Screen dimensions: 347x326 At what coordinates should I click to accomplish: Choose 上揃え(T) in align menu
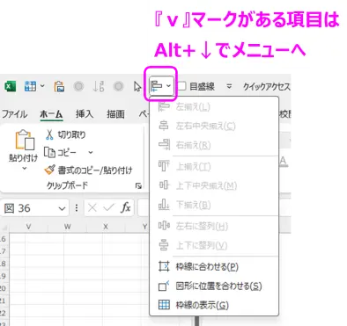tap(214, 167)
